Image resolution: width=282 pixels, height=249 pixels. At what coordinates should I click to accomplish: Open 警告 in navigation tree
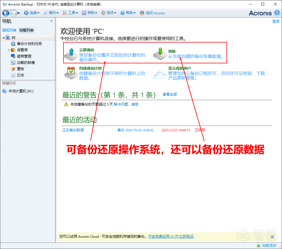coord(20,69)
